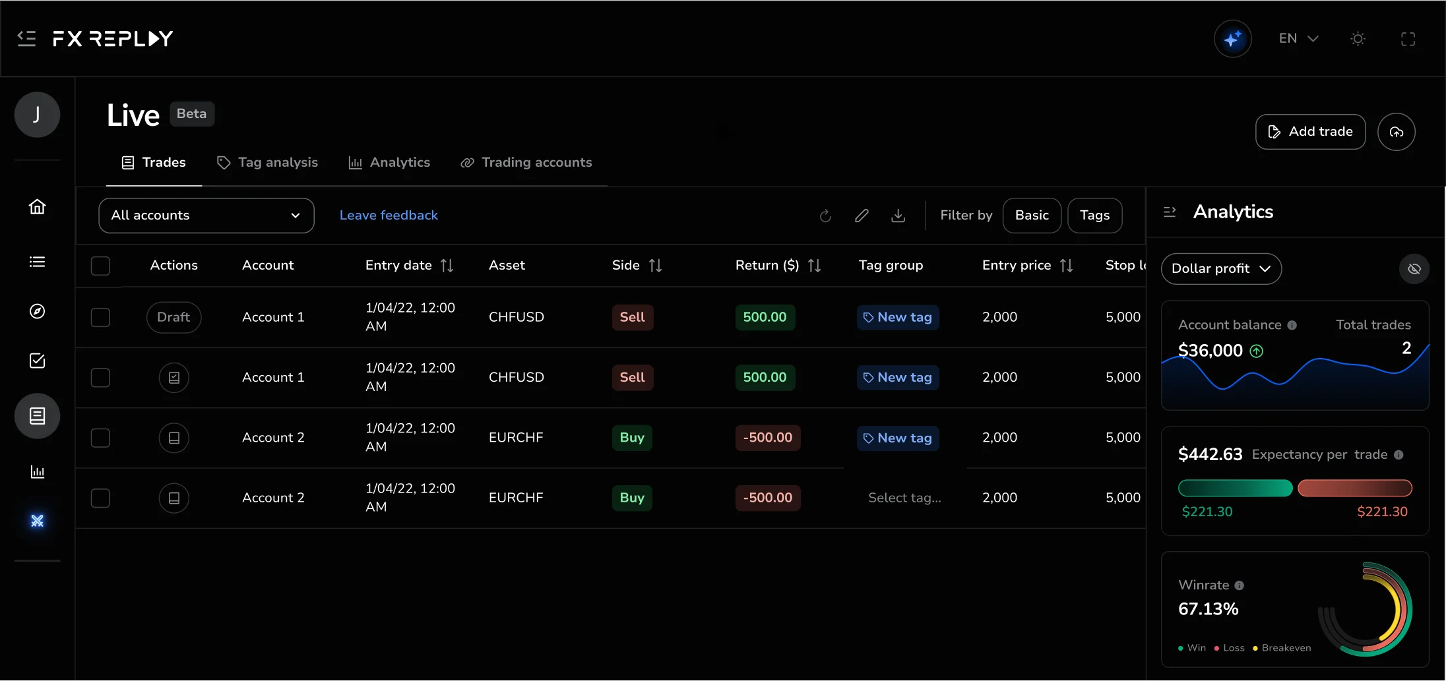Check the select-all checkbox in table header
The width and height of the screenshot is (1446, 681).
(100, 266)
